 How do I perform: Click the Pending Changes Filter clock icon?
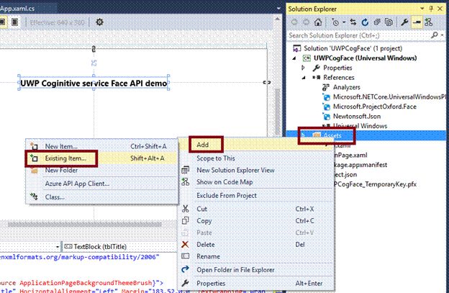click(335, 22)
